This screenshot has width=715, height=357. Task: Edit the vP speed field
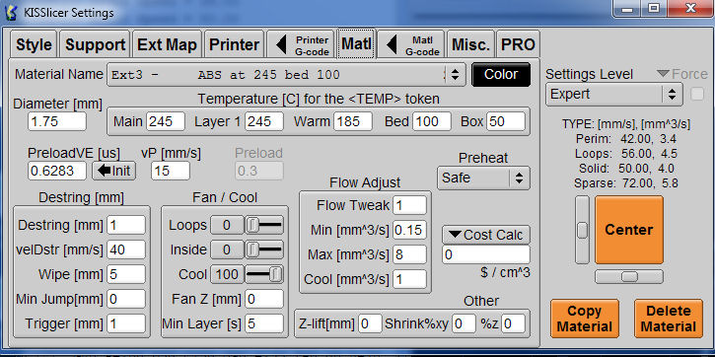coord(170,171)
